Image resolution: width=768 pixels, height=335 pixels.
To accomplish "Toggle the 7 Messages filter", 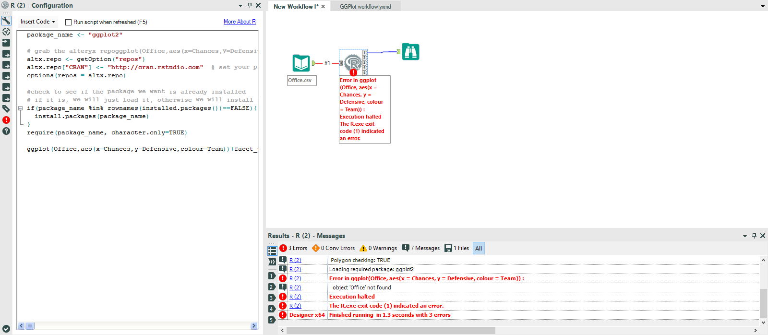I will click(421, 248).
